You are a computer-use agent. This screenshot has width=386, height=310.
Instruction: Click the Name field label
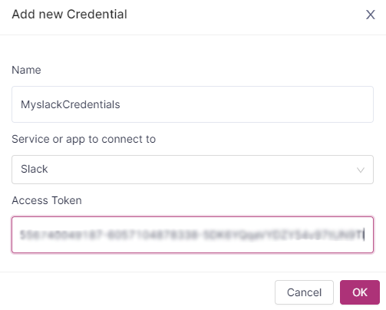[x=26, y=70]
